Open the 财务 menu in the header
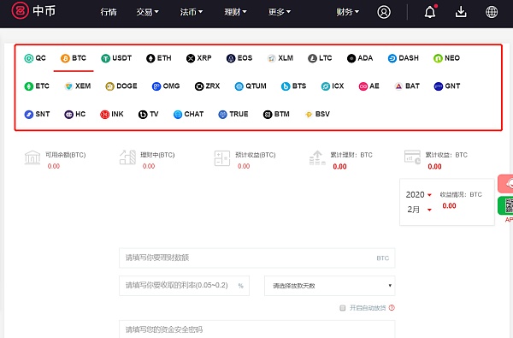513x338 pixels. [347, 12]
